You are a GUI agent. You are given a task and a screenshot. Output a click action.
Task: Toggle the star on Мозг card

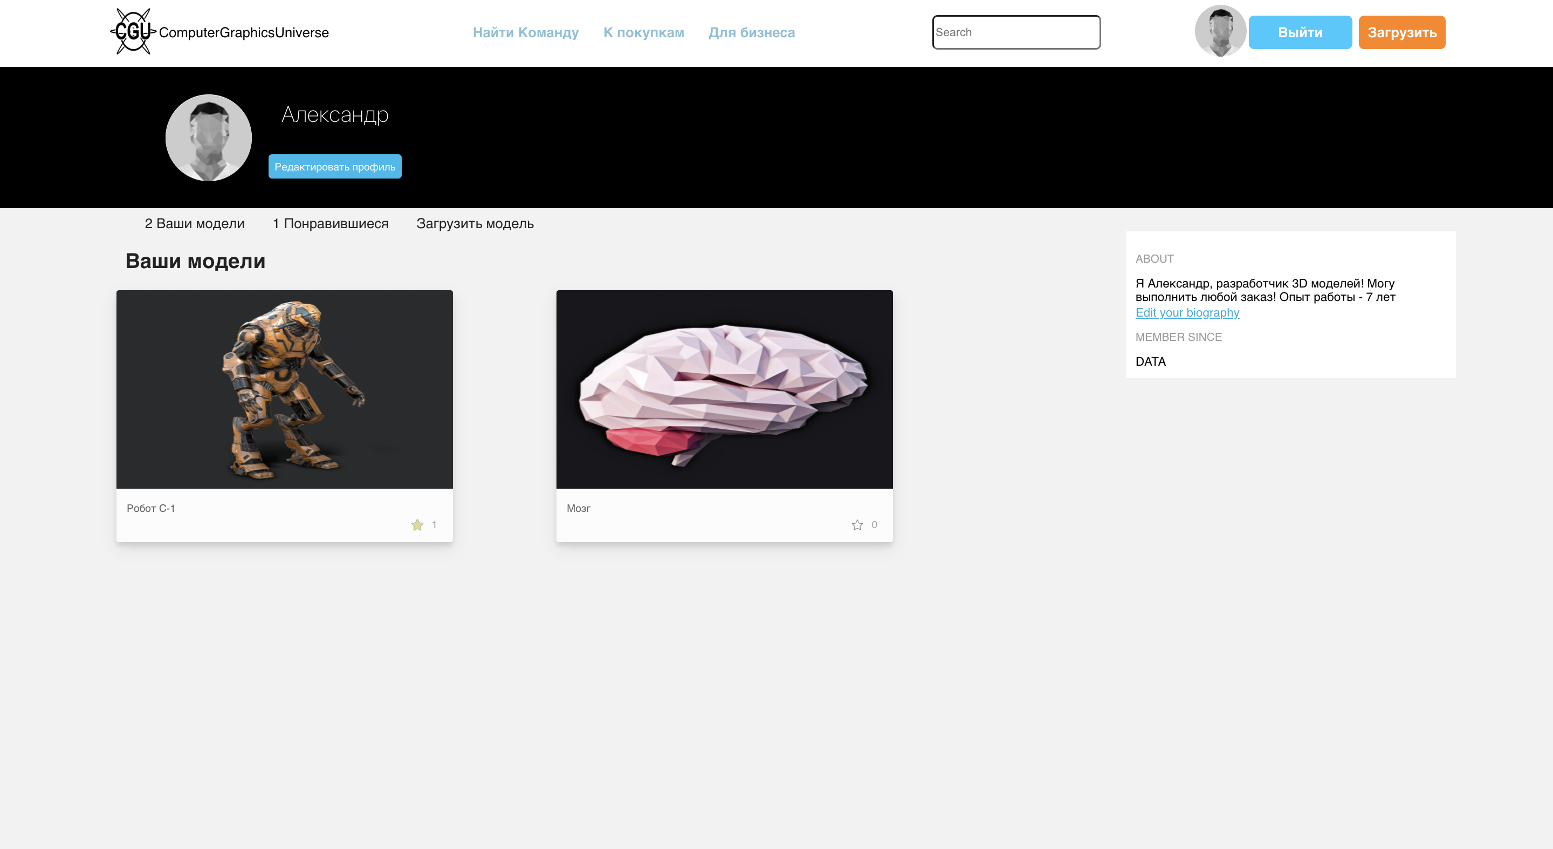click(857, 525)
